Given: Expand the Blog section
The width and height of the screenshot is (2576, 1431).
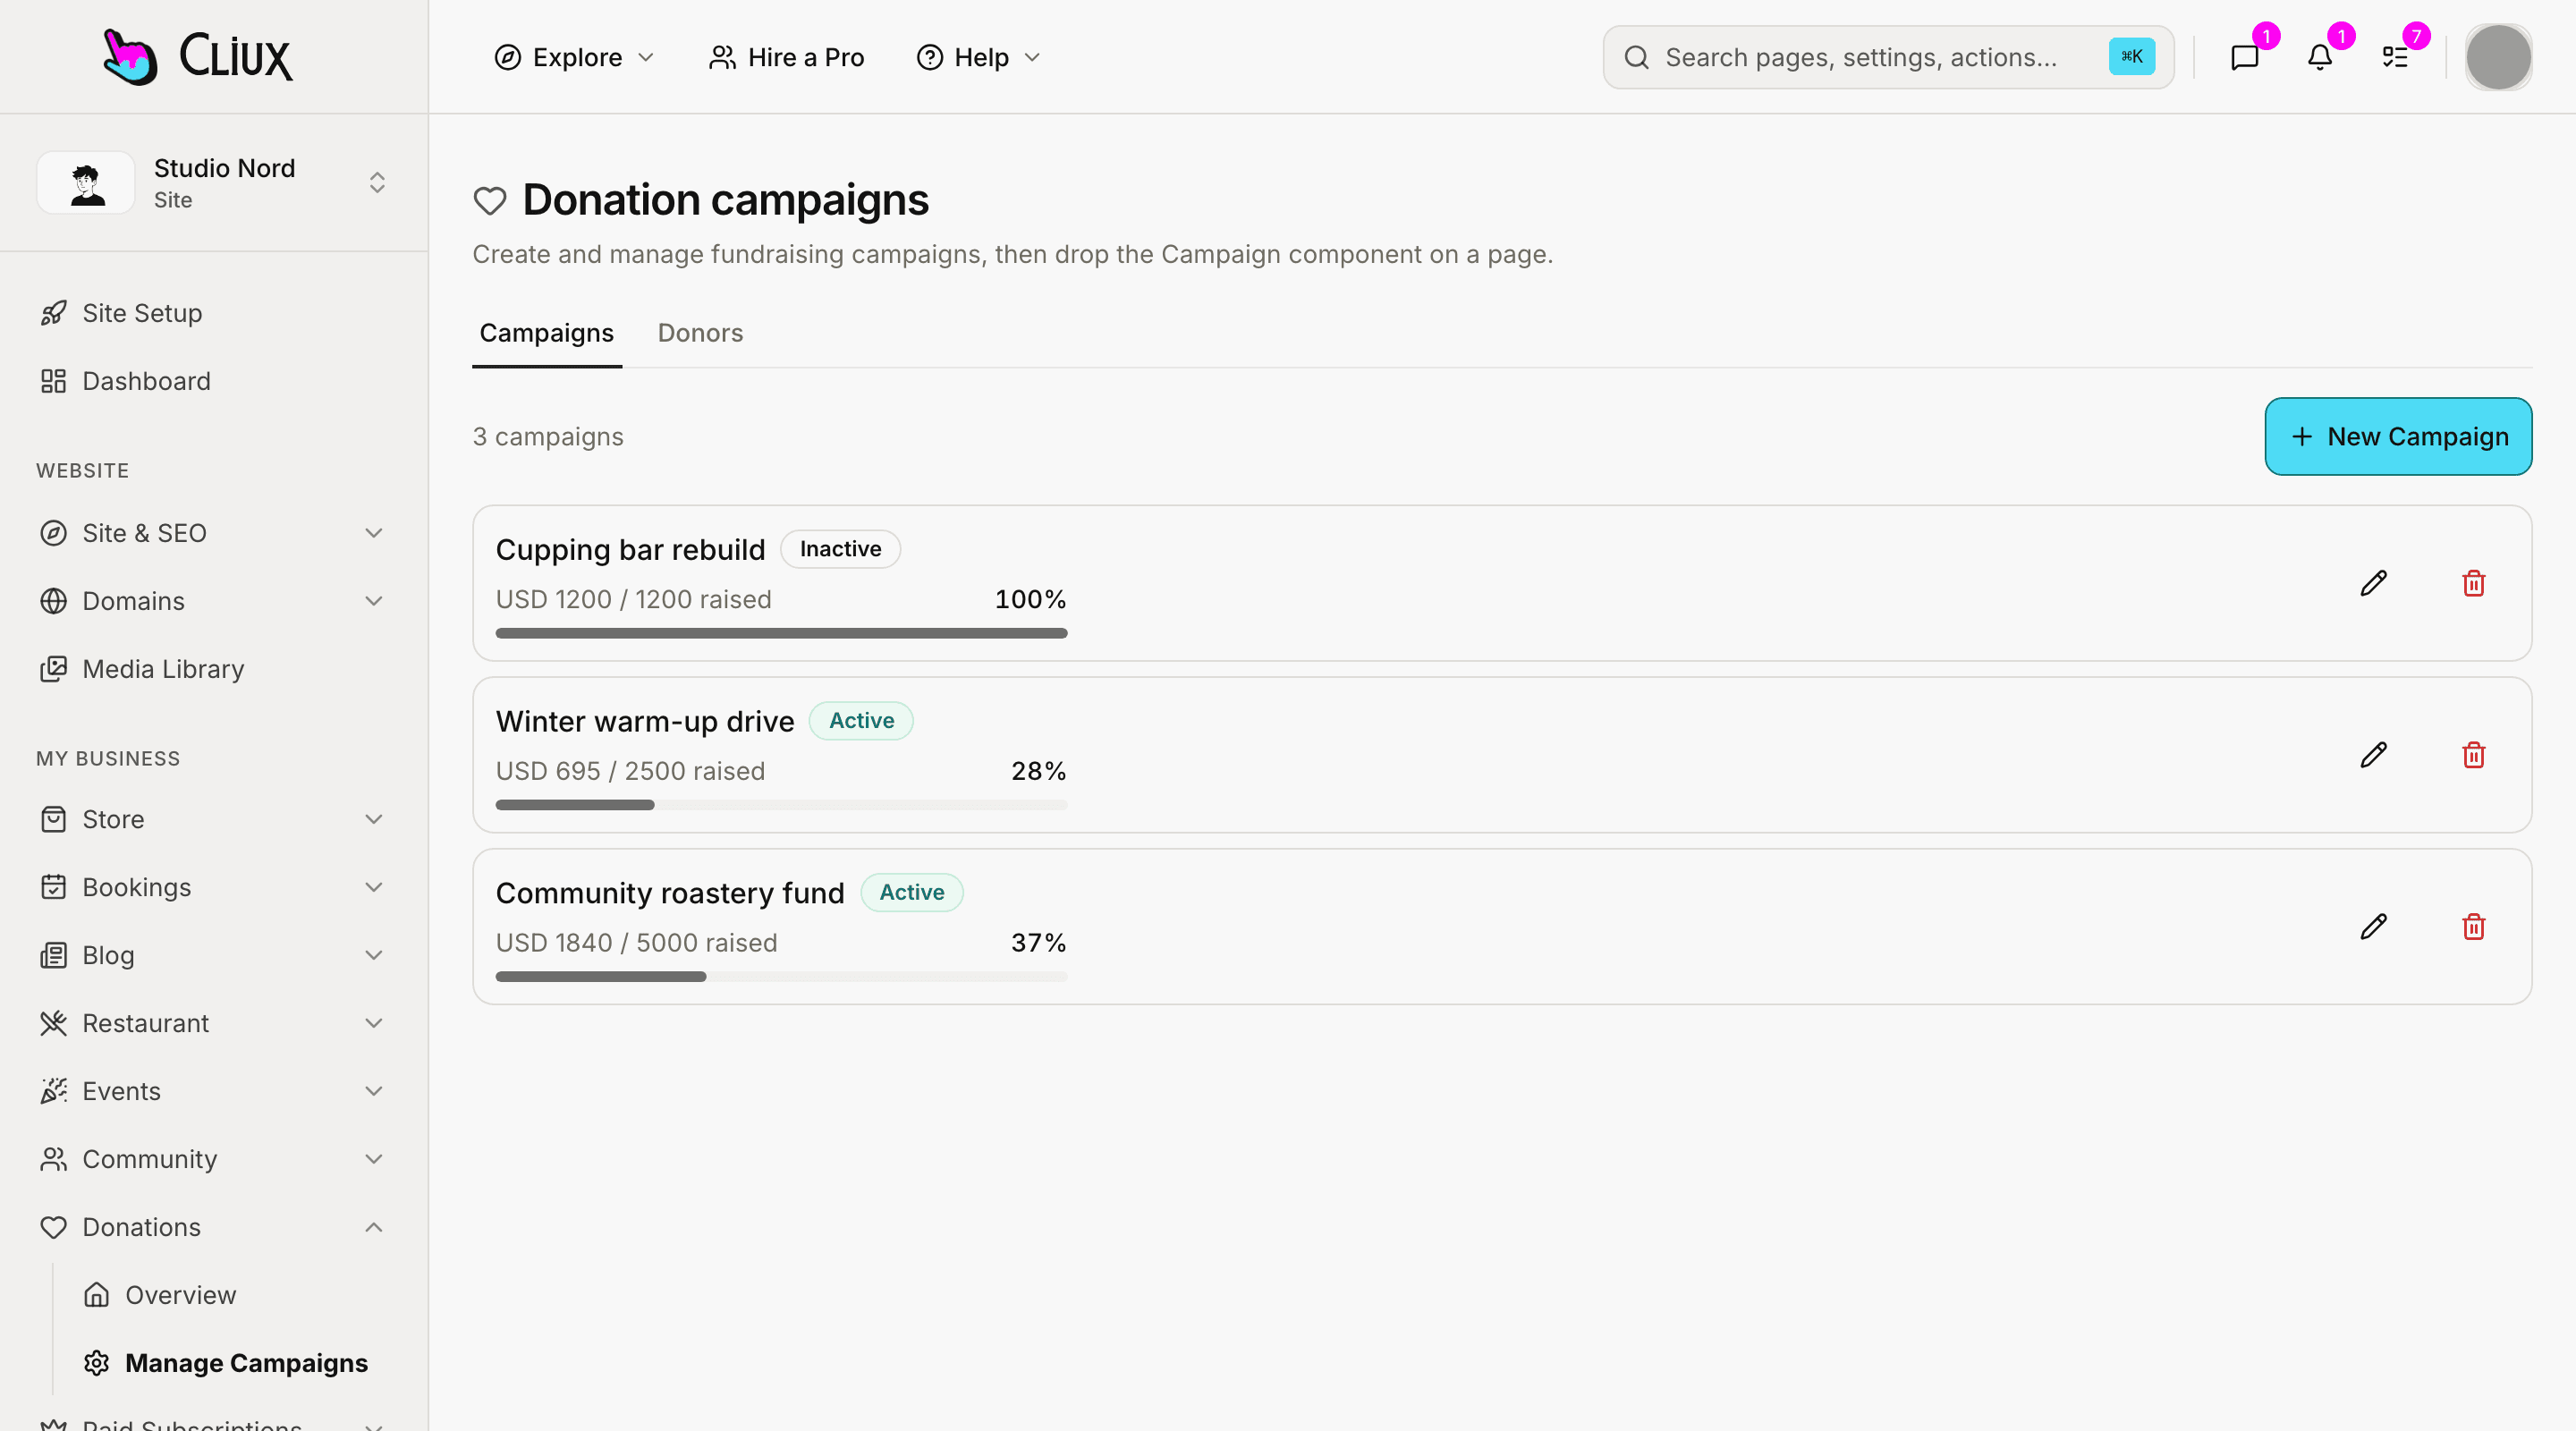Looking at the screenshot, I should 214,955.
